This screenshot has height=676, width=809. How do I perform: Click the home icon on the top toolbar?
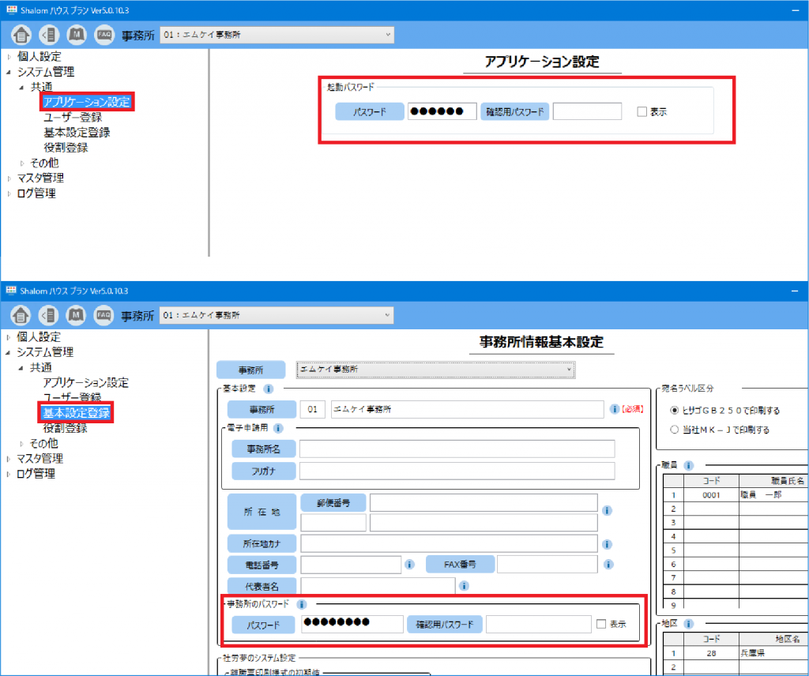[x=21, y=34]
